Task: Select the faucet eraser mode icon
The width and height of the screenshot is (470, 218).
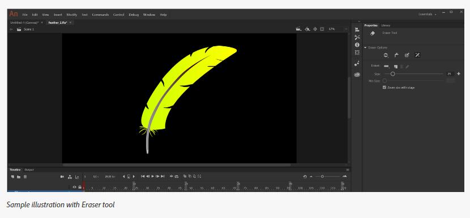Action: [x=396, y=55]
